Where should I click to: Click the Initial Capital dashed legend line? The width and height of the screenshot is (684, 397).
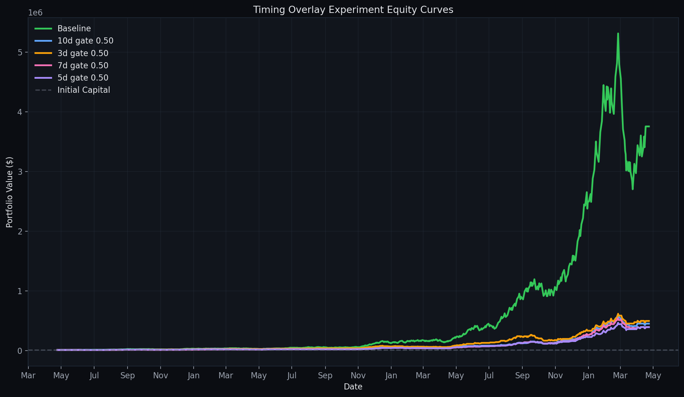(43, 90)
